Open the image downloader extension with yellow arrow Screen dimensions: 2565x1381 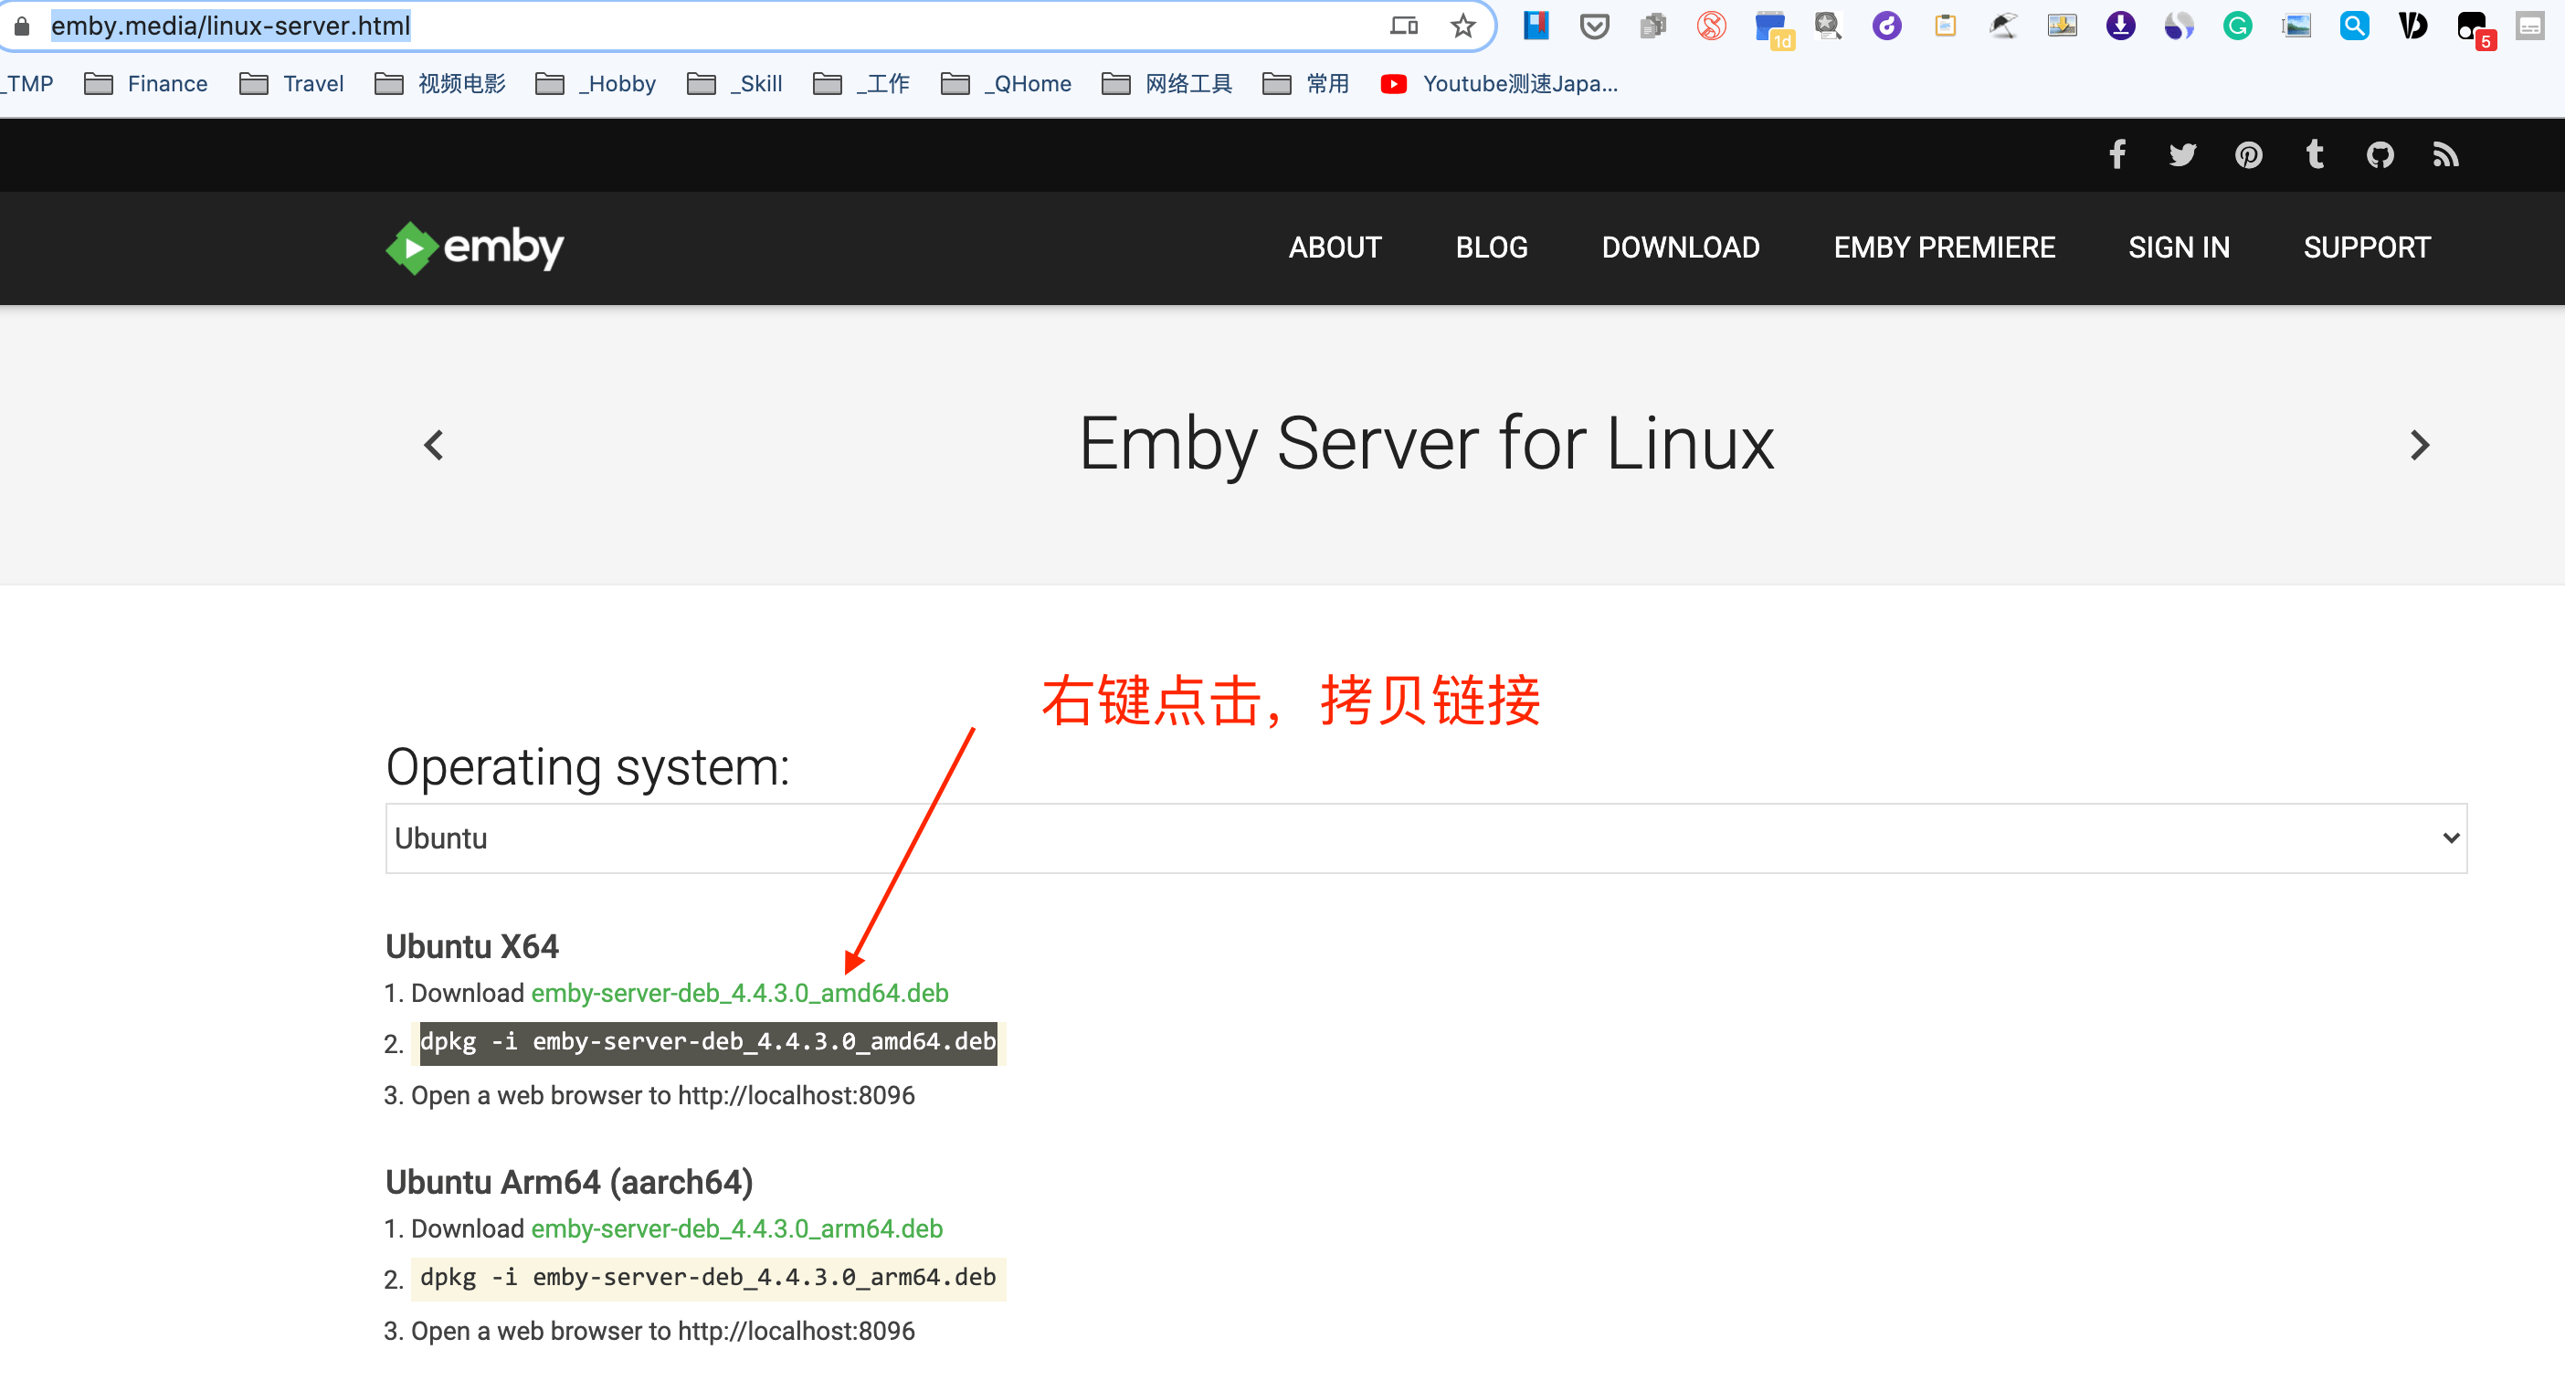click(x=2063, y=26)
